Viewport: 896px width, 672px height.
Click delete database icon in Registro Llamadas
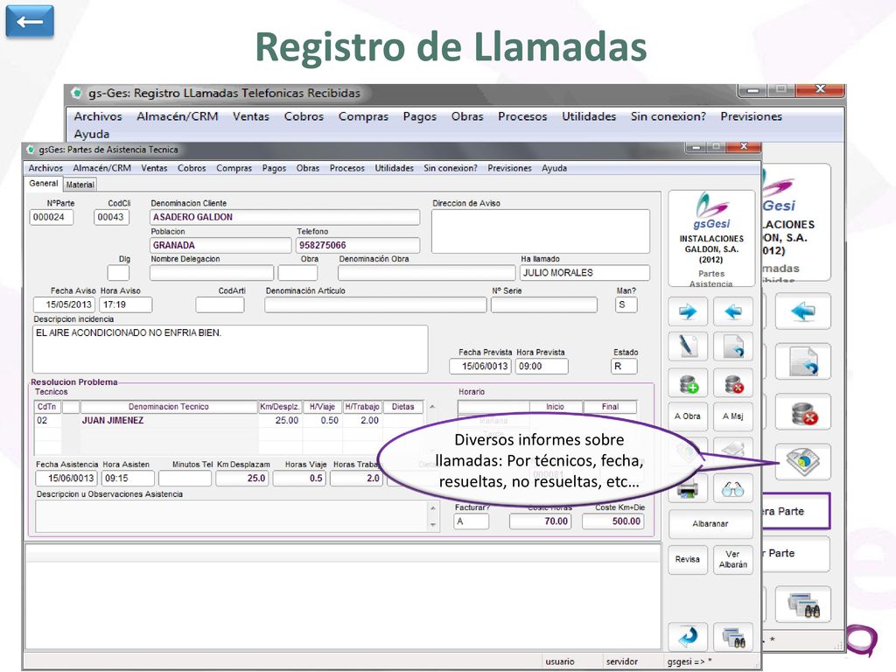(x=803, y=412)
